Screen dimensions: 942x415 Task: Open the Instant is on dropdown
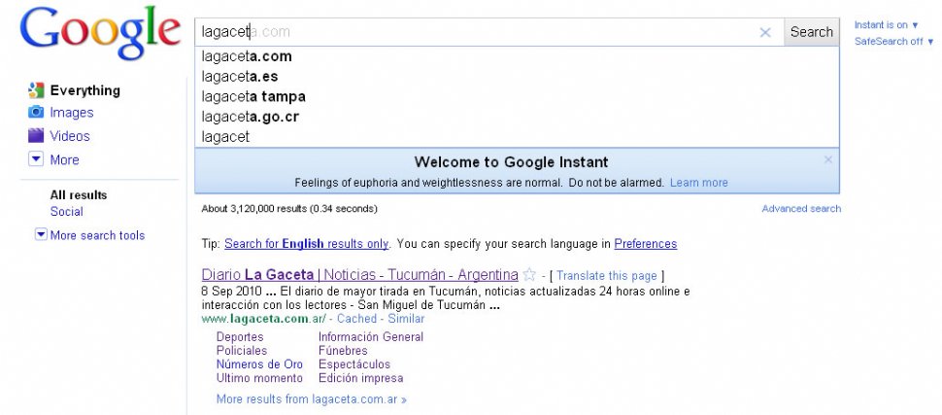click(887, 24)
